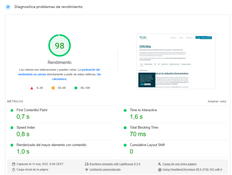Image resolution: width=232 pixels, height=175 pixels.
Task: Click the performance diagnostics icon beside the heading
Action: coord(8,7)
